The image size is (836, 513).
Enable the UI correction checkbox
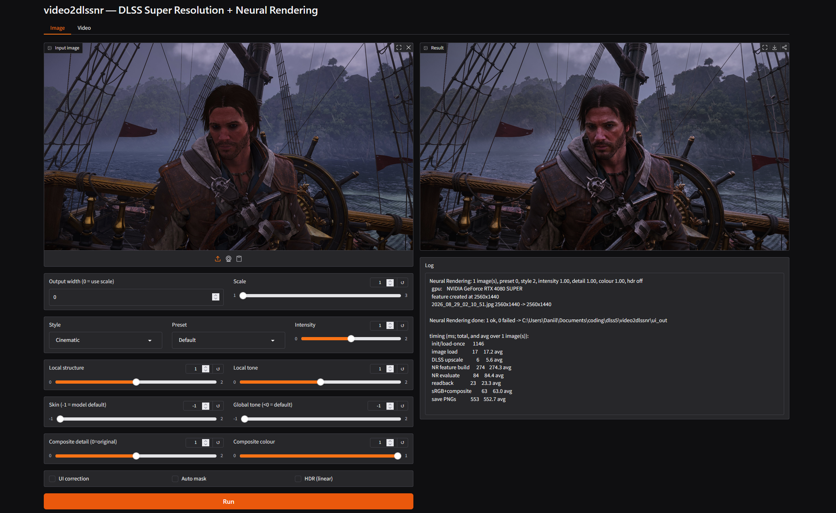coord(52,478)
